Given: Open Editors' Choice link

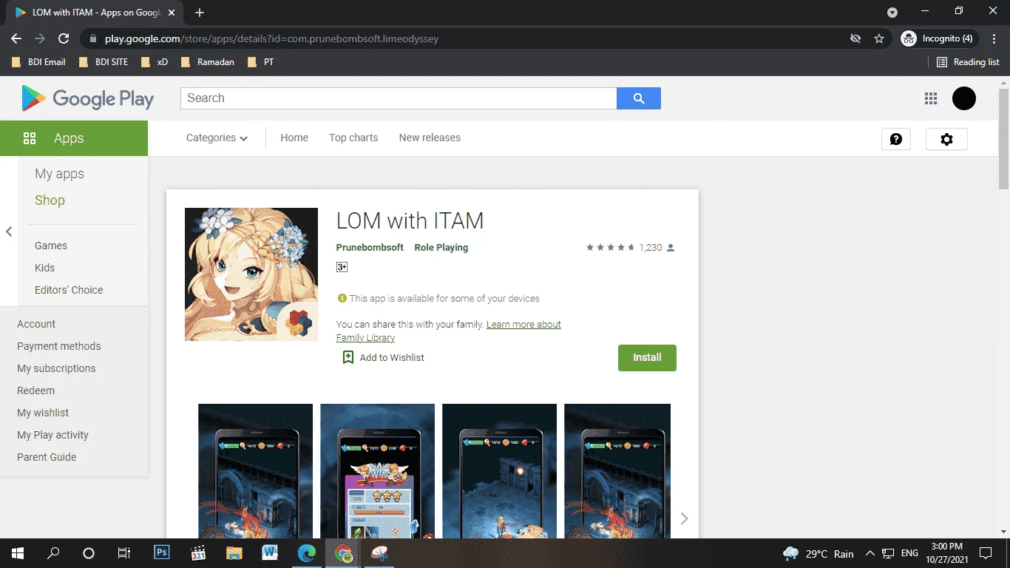Looking at the screenshot, I should (x=69, y=290).
